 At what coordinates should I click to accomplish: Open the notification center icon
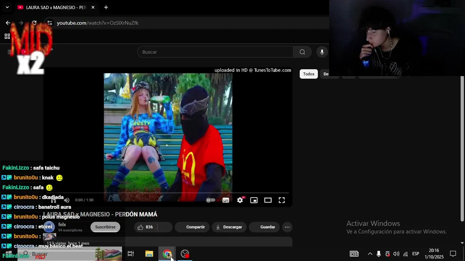point(453,254)
